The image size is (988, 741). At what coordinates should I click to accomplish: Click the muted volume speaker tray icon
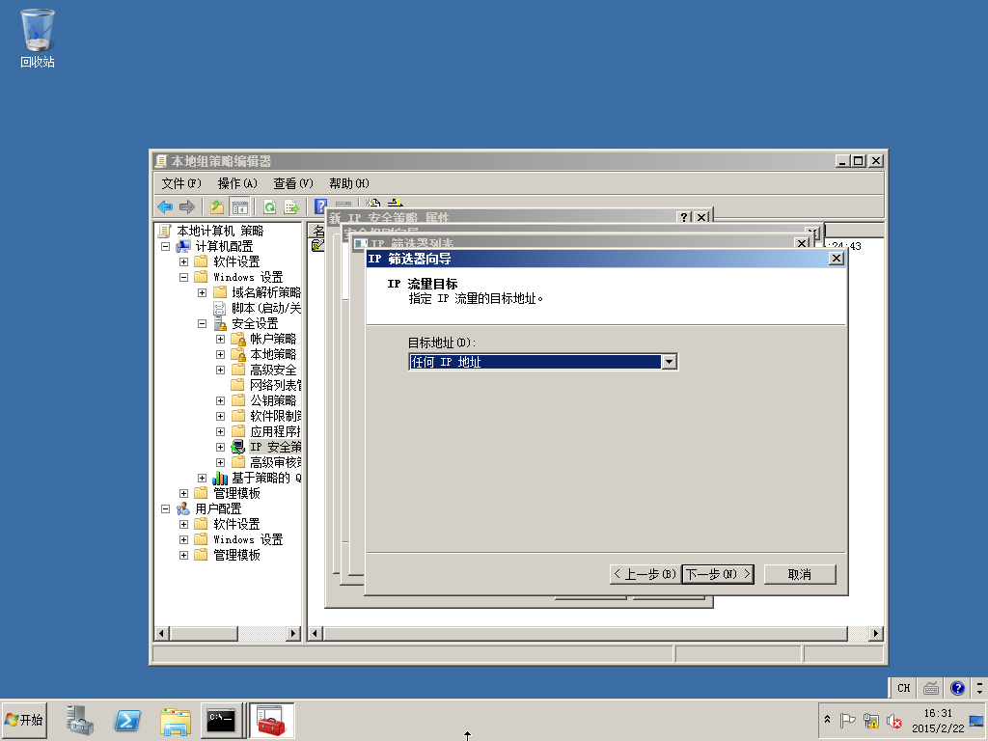pyautogui.click(x=893, y=720)
